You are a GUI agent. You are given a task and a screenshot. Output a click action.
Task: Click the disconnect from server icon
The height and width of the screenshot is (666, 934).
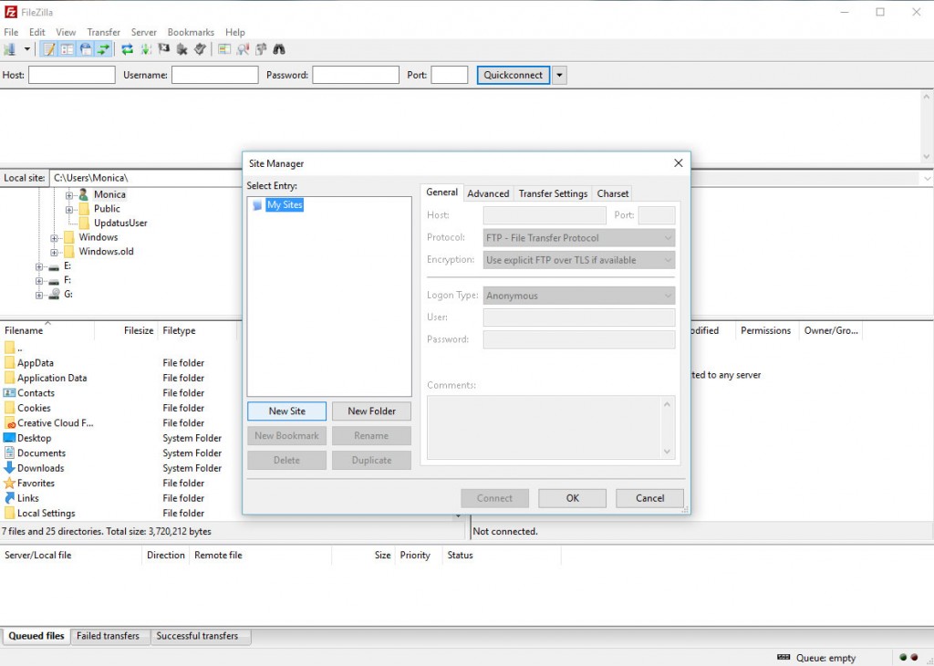(x=182, y=49)
